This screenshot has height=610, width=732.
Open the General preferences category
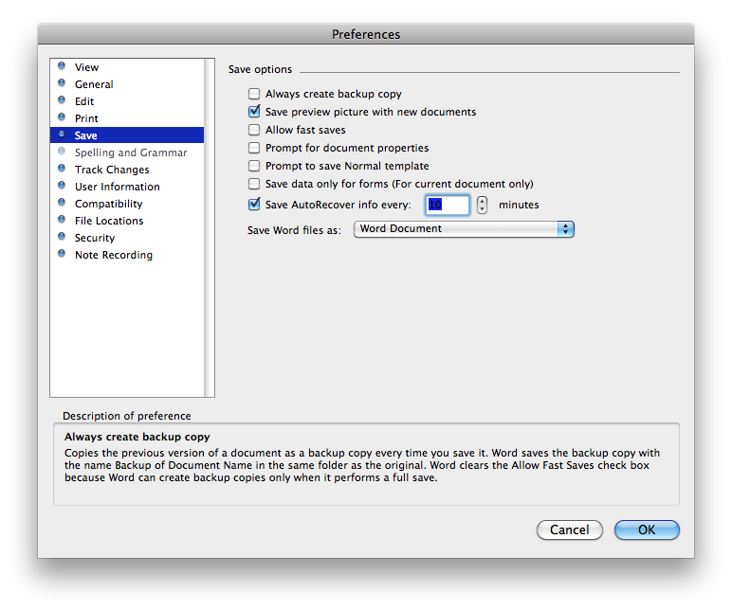(127, 84)
